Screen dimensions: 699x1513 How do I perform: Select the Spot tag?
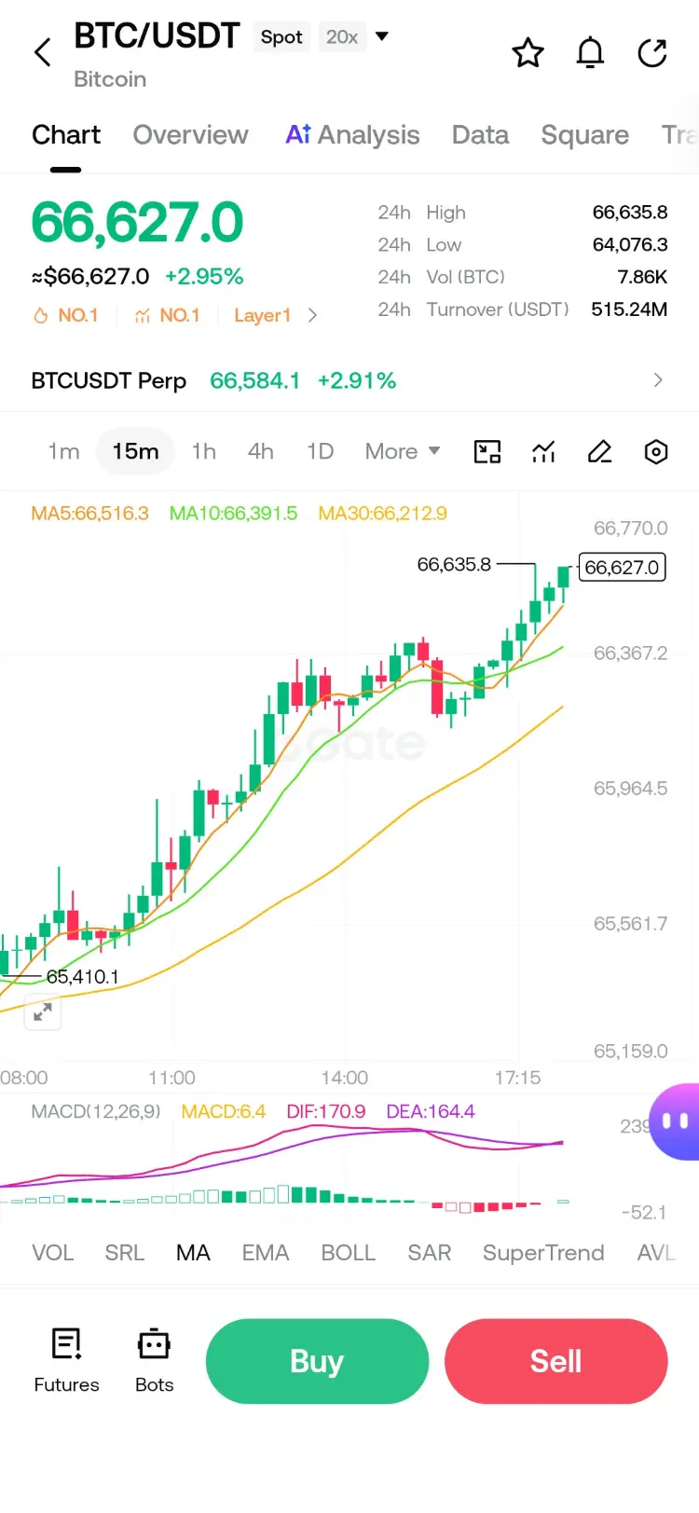point(281,37)
